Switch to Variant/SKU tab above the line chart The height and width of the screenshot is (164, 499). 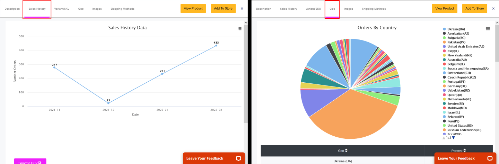point(61,9)
